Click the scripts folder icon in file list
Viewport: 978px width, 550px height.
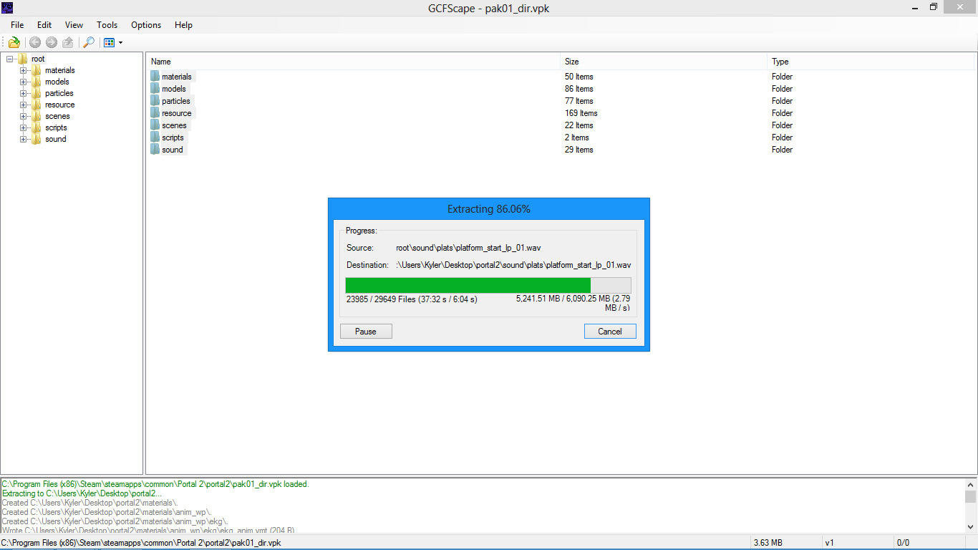pos(155,137)
